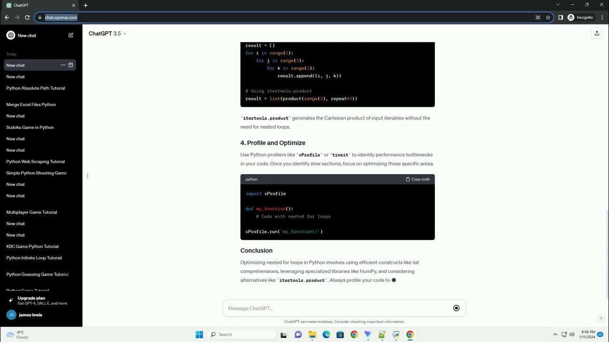This screenshot has width=609, height=342.
Task: Click the install app icon in the address bar
Action: 538,18
